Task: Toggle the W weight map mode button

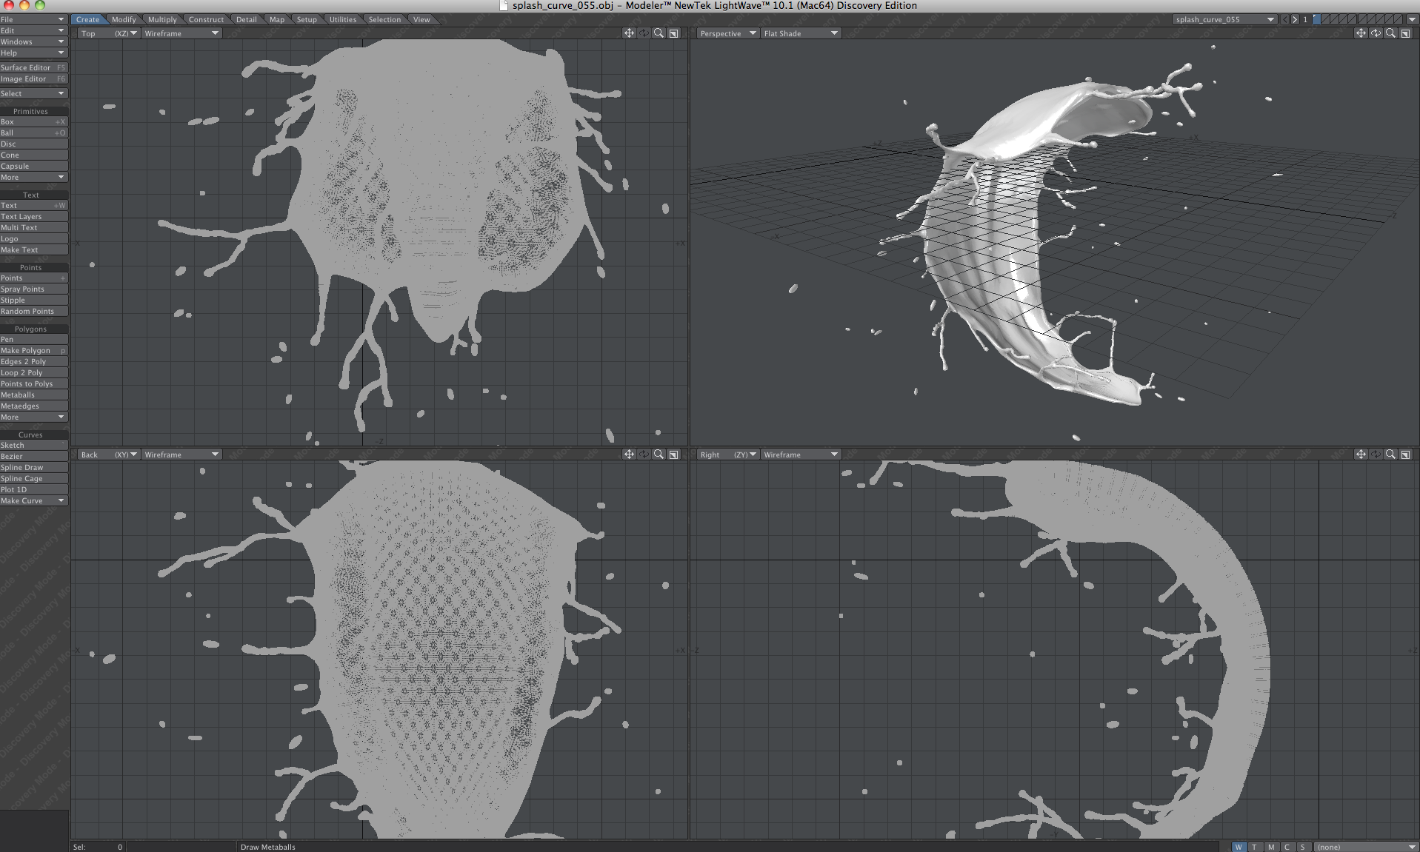Action: coord(1239,847)
